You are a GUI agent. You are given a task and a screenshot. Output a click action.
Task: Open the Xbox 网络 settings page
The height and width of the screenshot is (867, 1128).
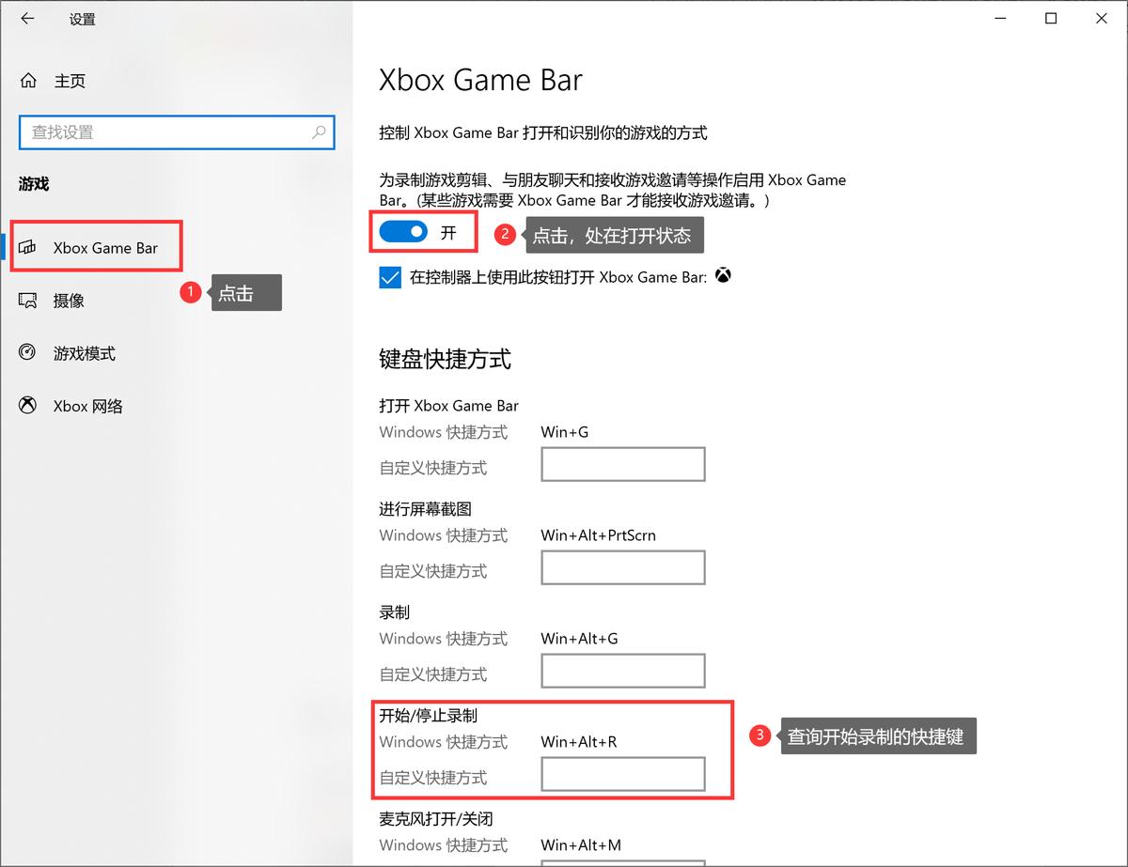80,406
